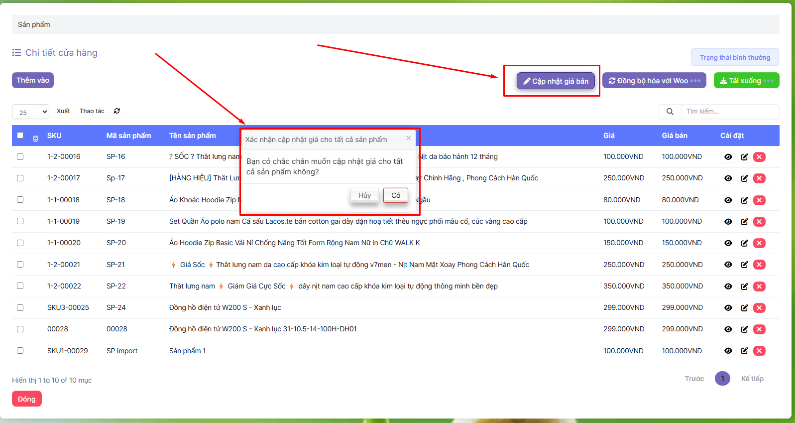
Task: Tick the checkbox for SKU 1-1-00020
Action: [x=20, y=243]
